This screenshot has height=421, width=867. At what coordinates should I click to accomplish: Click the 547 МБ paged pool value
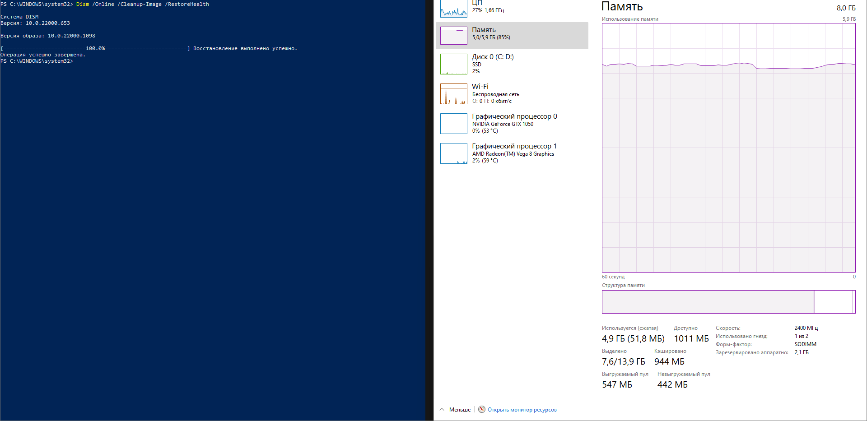pyautogui.click(x=617, y=384)
